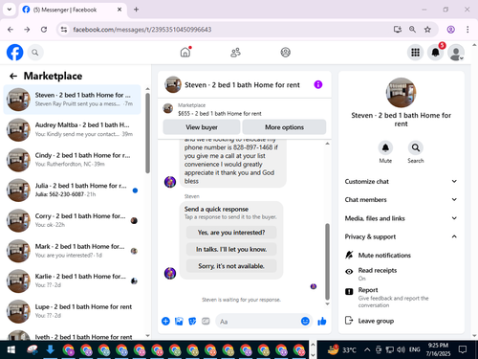Choose a sticker icon in composer
478x359 pixels.
(192, 321)
